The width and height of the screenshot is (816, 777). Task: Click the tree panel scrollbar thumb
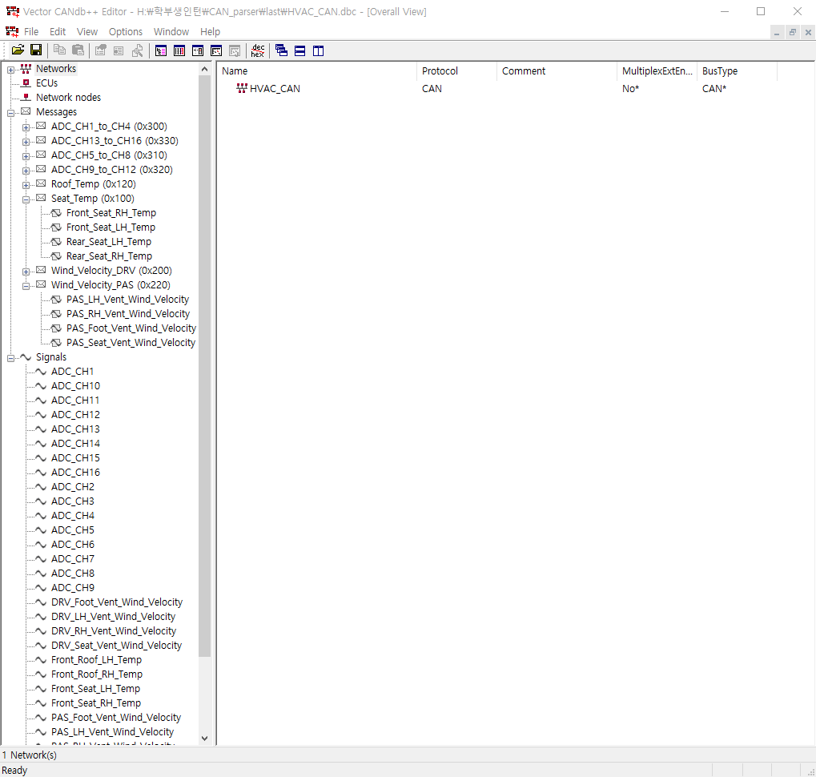(204, 366)
